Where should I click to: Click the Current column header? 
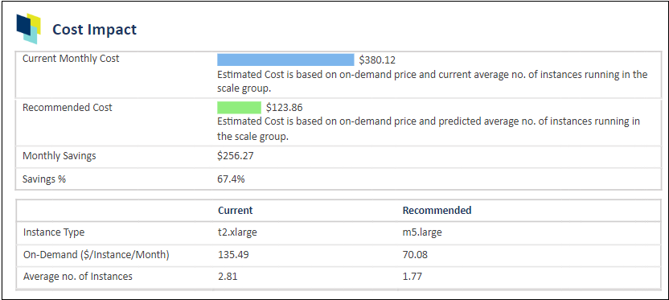coord(235,211)
